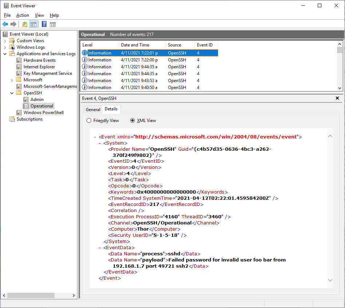
Task: Expand the Windows Logs tree node
Action: pos(5,47)
